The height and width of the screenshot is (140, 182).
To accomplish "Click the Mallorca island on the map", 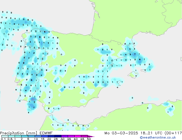I will point(133,75).
